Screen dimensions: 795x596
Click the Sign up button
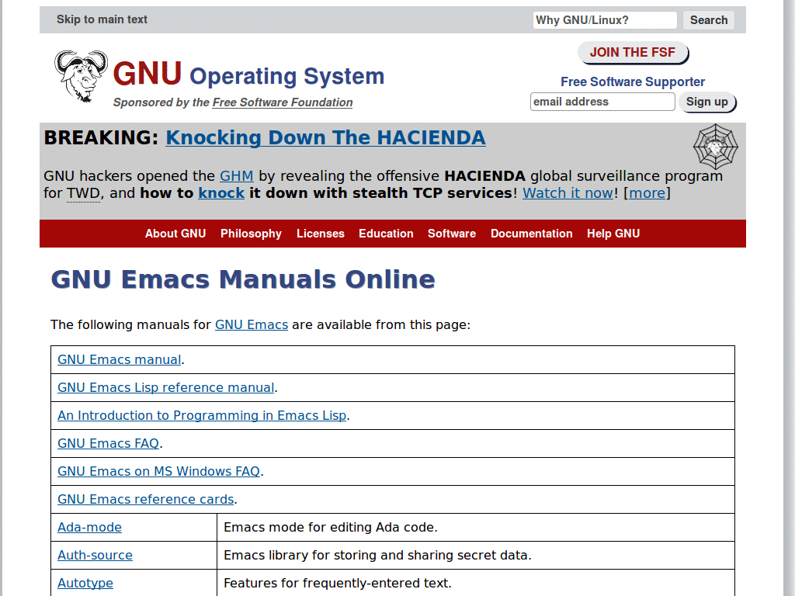click(x=706, y=102)
